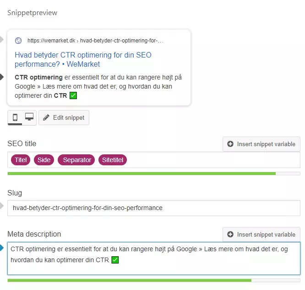Switch to mobile preview icon
Viewport: 305px width, 290px height.
(x=15, y=117)
